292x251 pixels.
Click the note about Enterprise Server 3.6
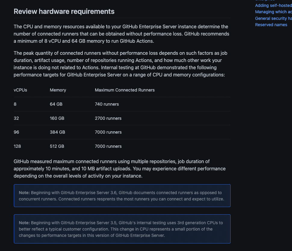pos(122,196)
